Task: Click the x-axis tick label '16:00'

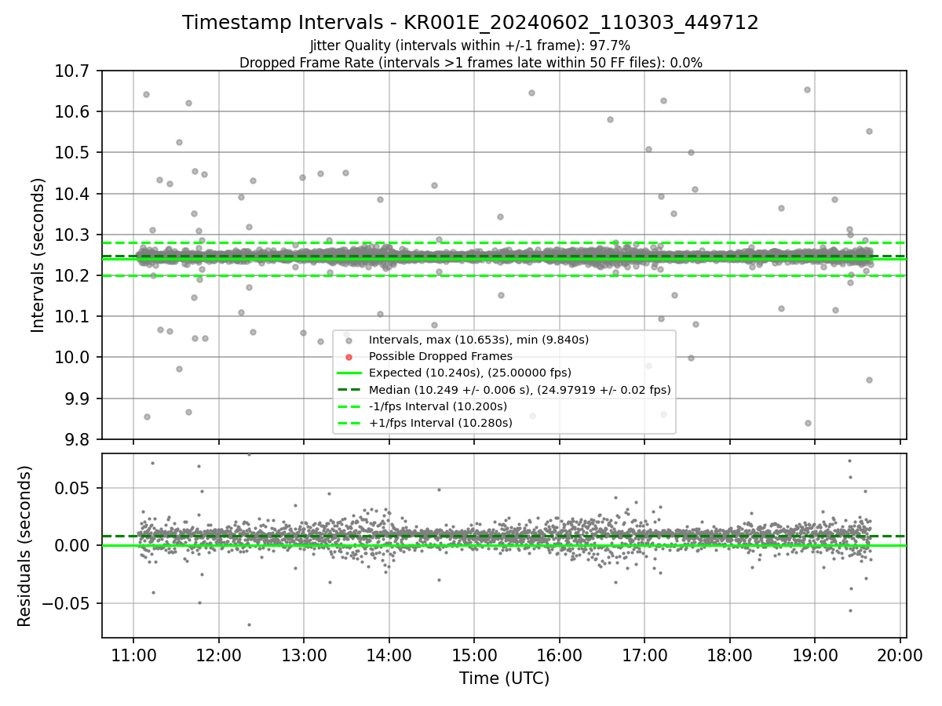Action: point(559,655)
